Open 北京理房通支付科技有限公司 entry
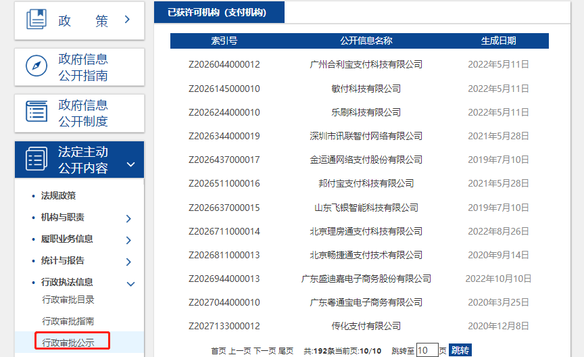The image size is (584, 357). click(x=366, y=231)
